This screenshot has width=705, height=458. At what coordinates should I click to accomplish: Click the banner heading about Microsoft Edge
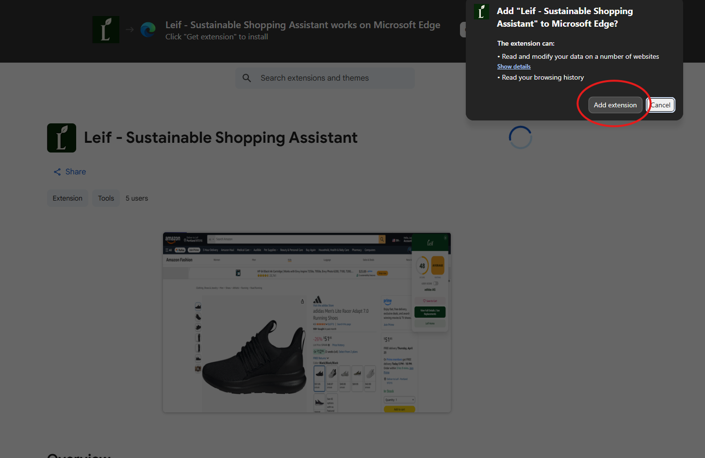303,25
